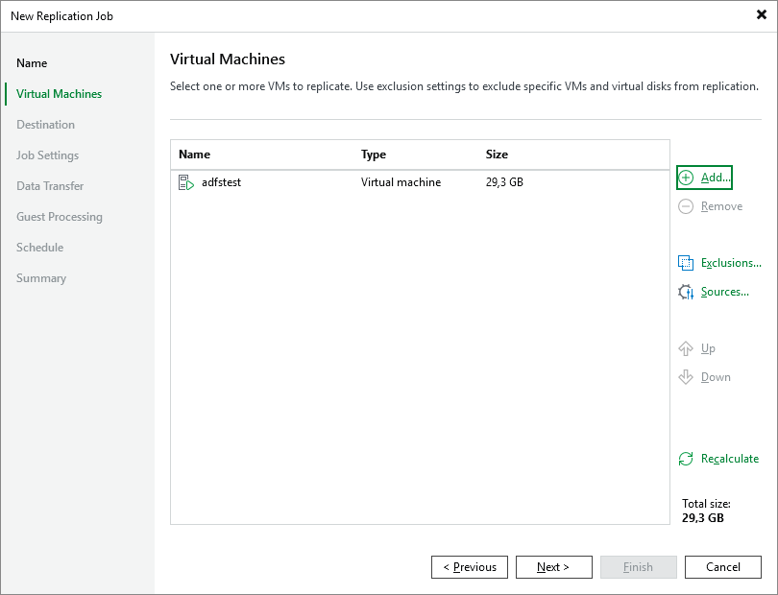Click the adfstest VM icon
This screenshot has width=778, height=595.
(x=186, y=182)
